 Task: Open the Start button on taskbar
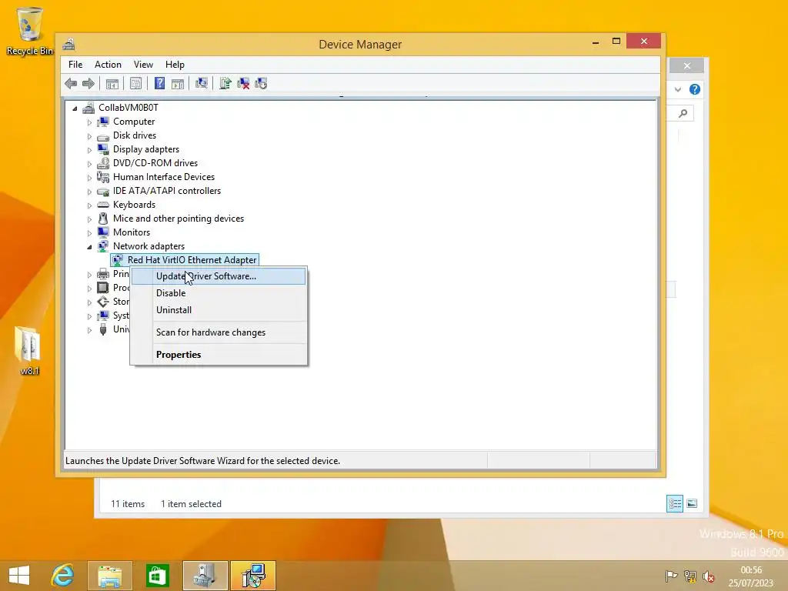pos(19,576)
